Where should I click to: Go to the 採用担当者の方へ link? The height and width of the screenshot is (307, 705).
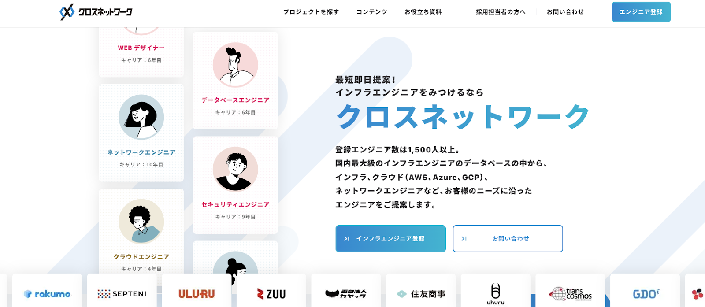point(501,12)
